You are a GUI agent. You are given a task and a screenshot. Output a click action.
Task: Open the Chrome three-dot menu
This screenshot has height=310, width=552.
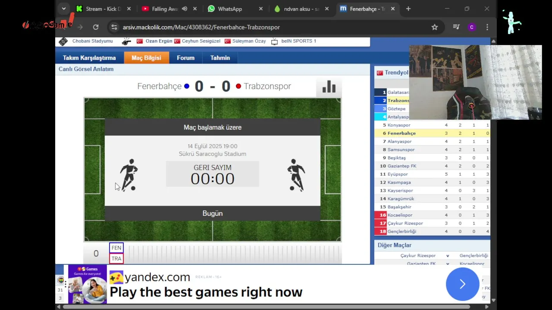(x=487, y=27)
